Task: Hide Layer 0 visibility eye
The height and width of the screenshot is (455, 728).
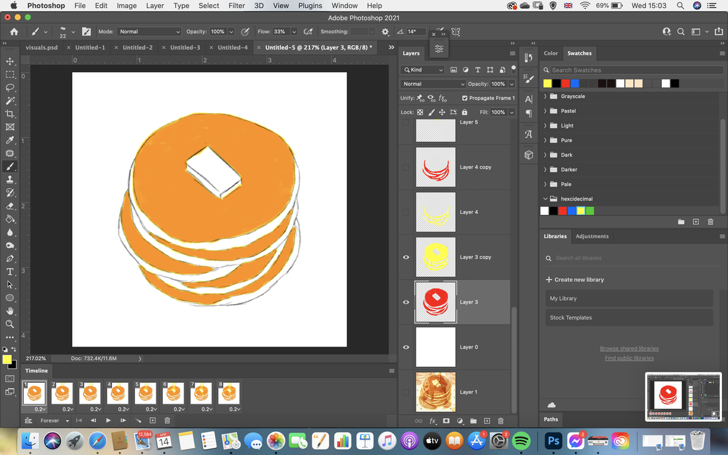Action: pos(406,347)
